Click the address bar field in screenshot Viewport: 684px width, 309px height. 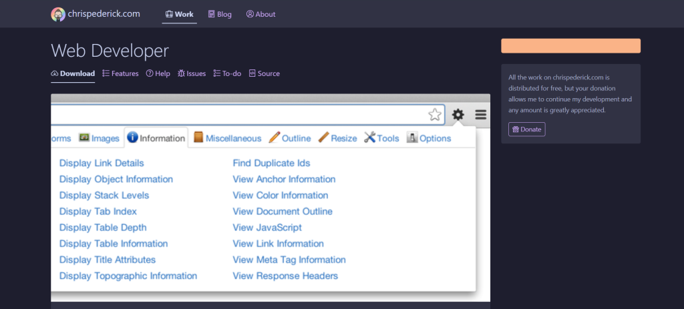click(x=248, y=115)
